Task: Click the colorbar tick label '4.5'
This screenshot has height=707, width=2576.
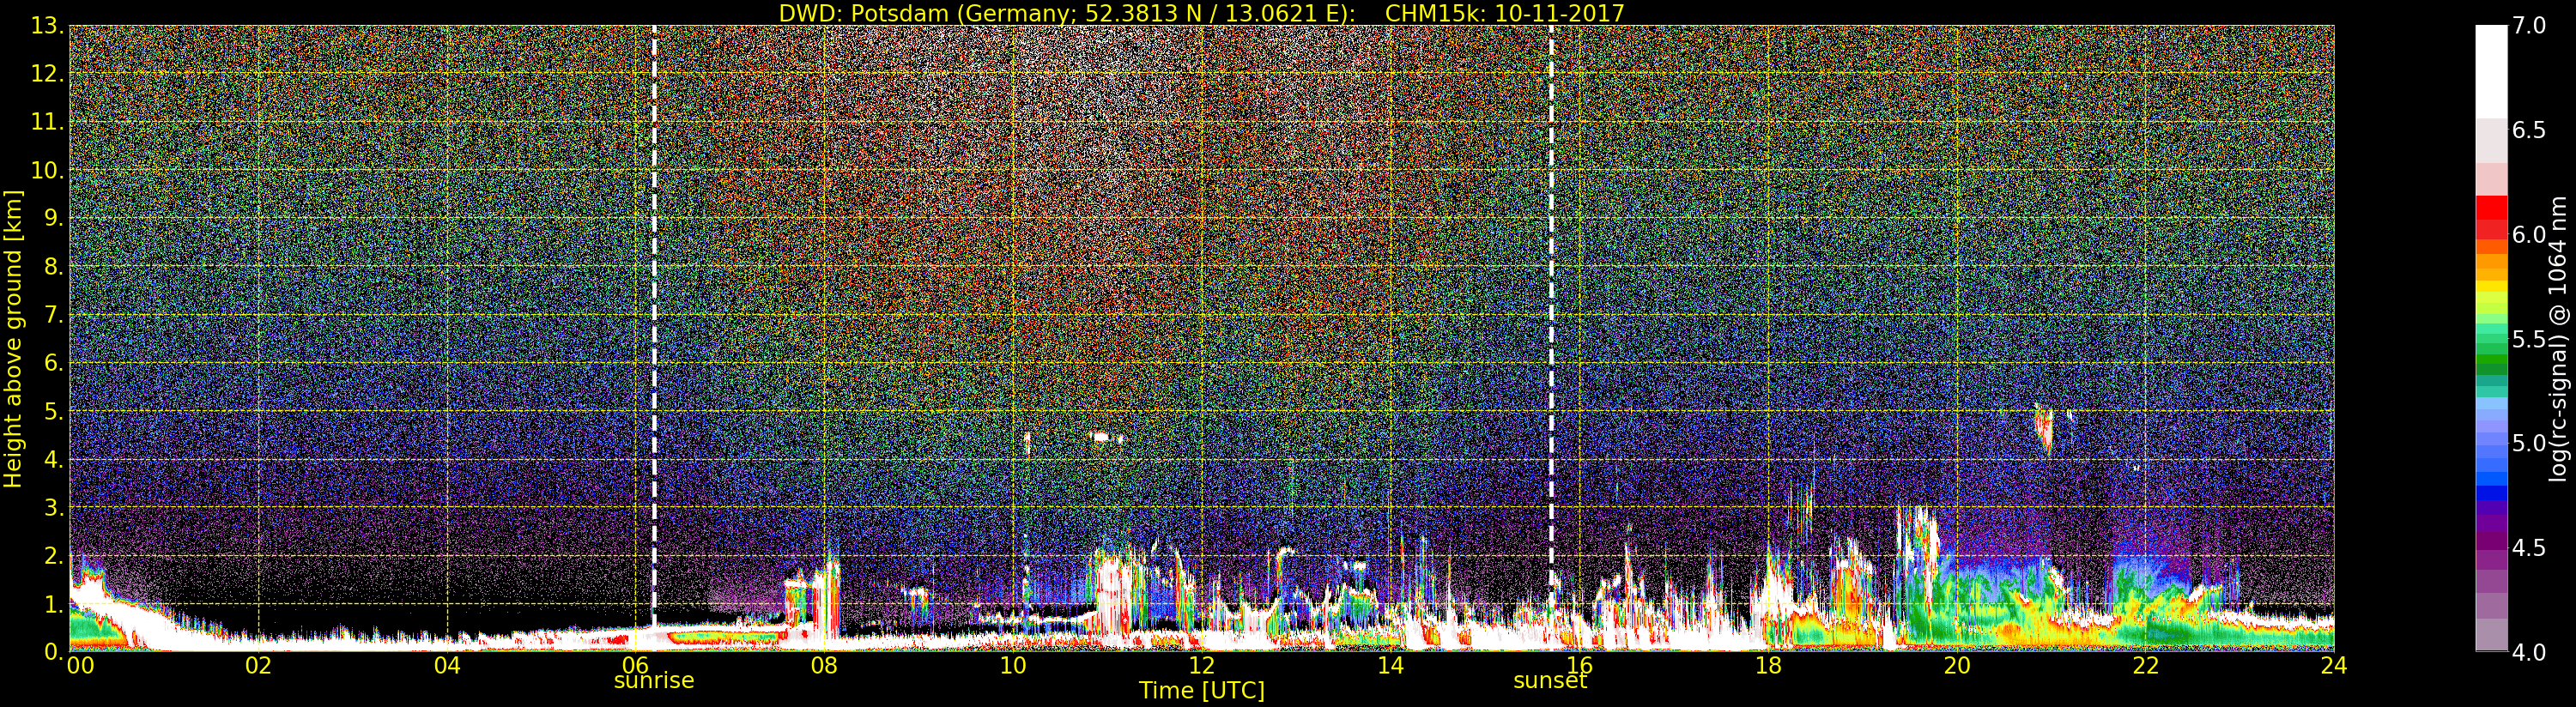Action: click(2529, 548)
